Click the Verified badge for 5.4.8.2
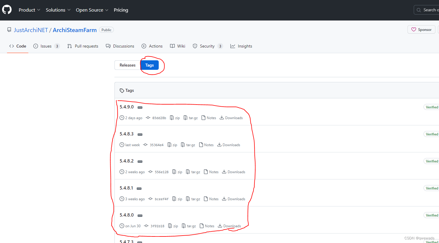The width and height of the screenshot is (439, 243). click(x=432, y=161)
